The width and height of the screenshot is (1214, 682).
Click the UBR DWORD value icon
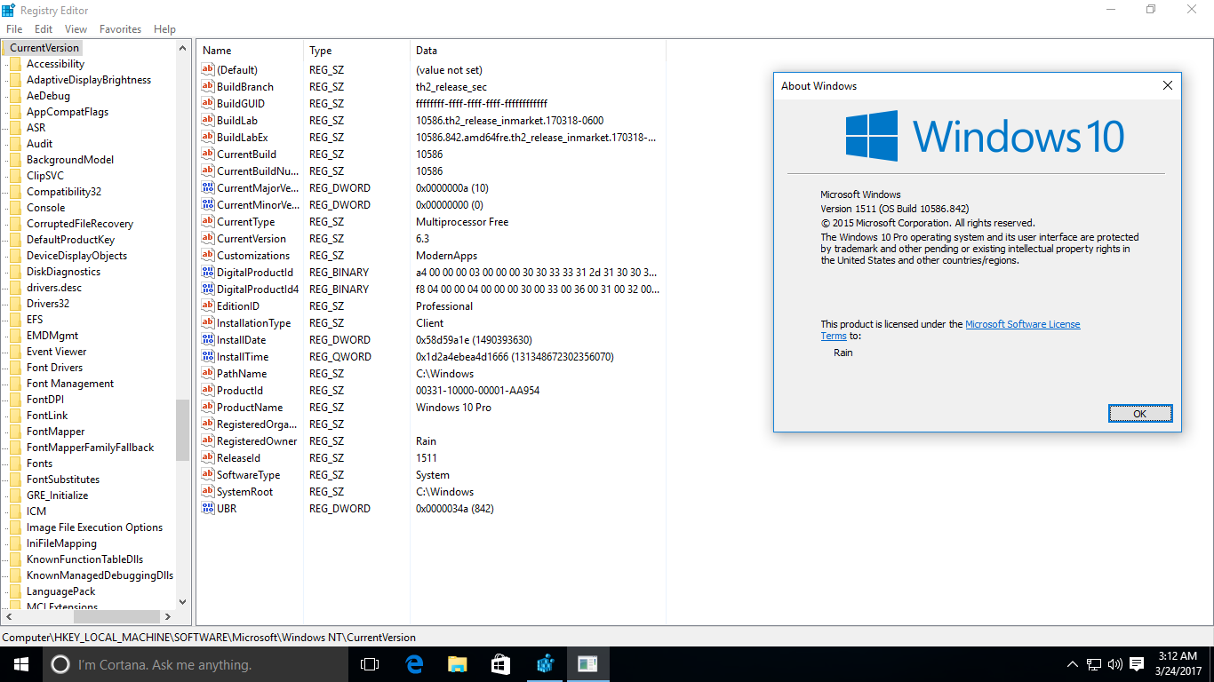tap(208, 509)
